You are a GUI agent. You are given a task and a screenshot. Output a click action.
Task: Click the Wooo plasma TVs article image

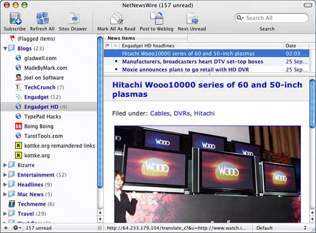coord(207,174)
